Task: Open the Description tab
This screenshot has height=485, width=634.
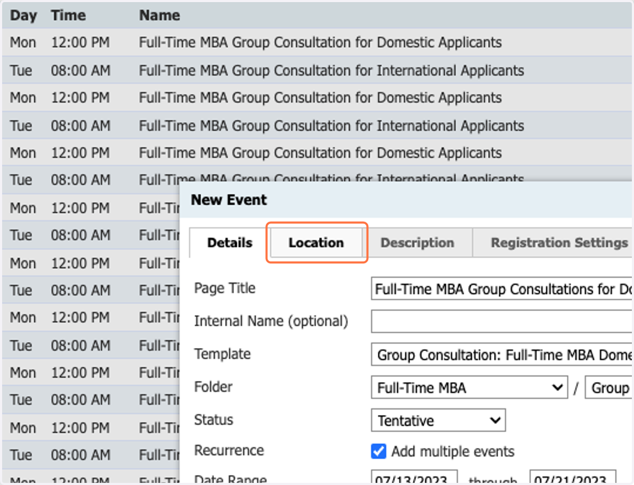Action: (x=417, y=243)
